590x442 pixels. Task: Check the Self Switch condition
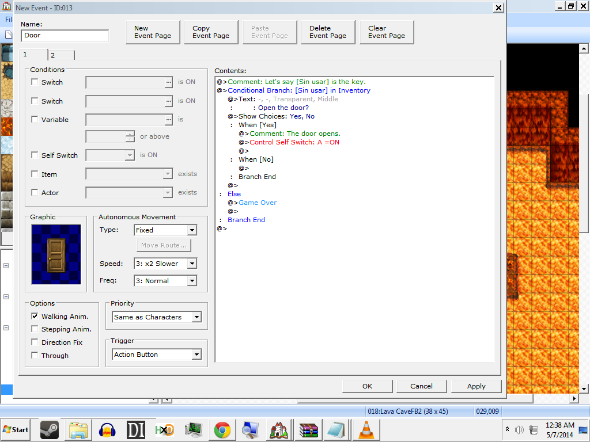point(35,155)
